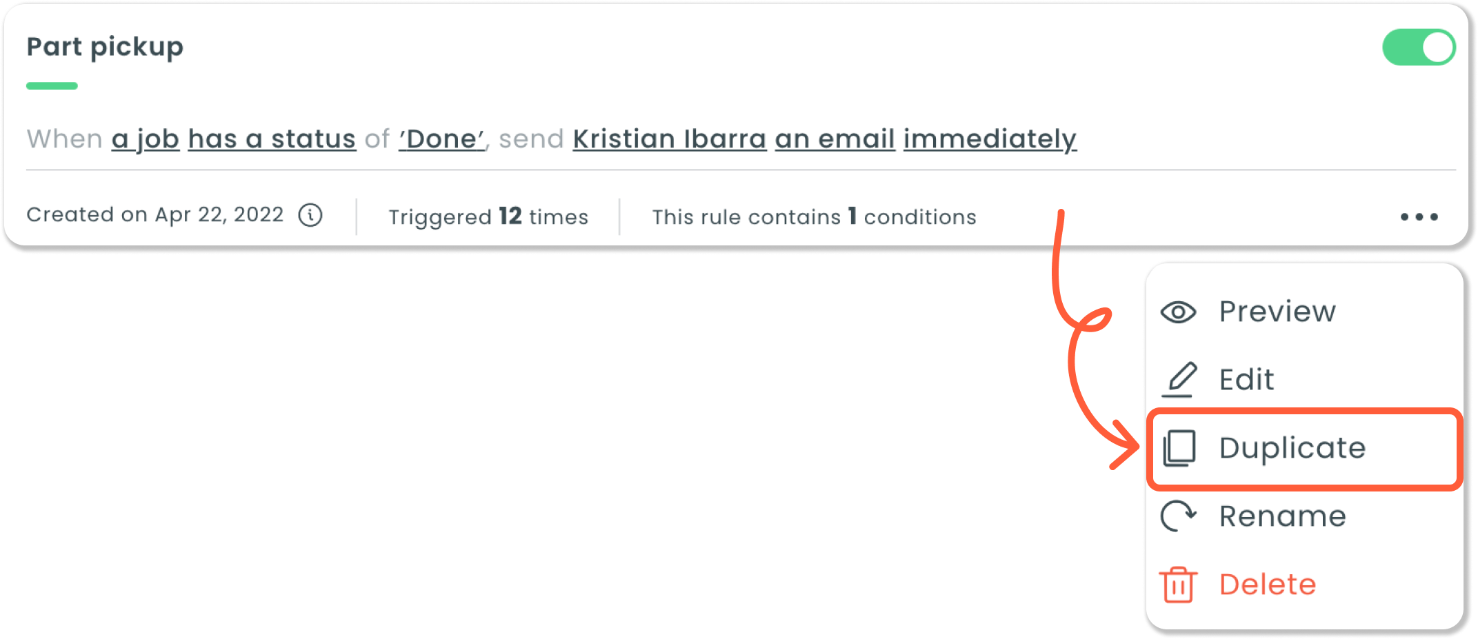Click the copy icon next to Duplicate
1478x639 pixels.
tap(1179, 449)
